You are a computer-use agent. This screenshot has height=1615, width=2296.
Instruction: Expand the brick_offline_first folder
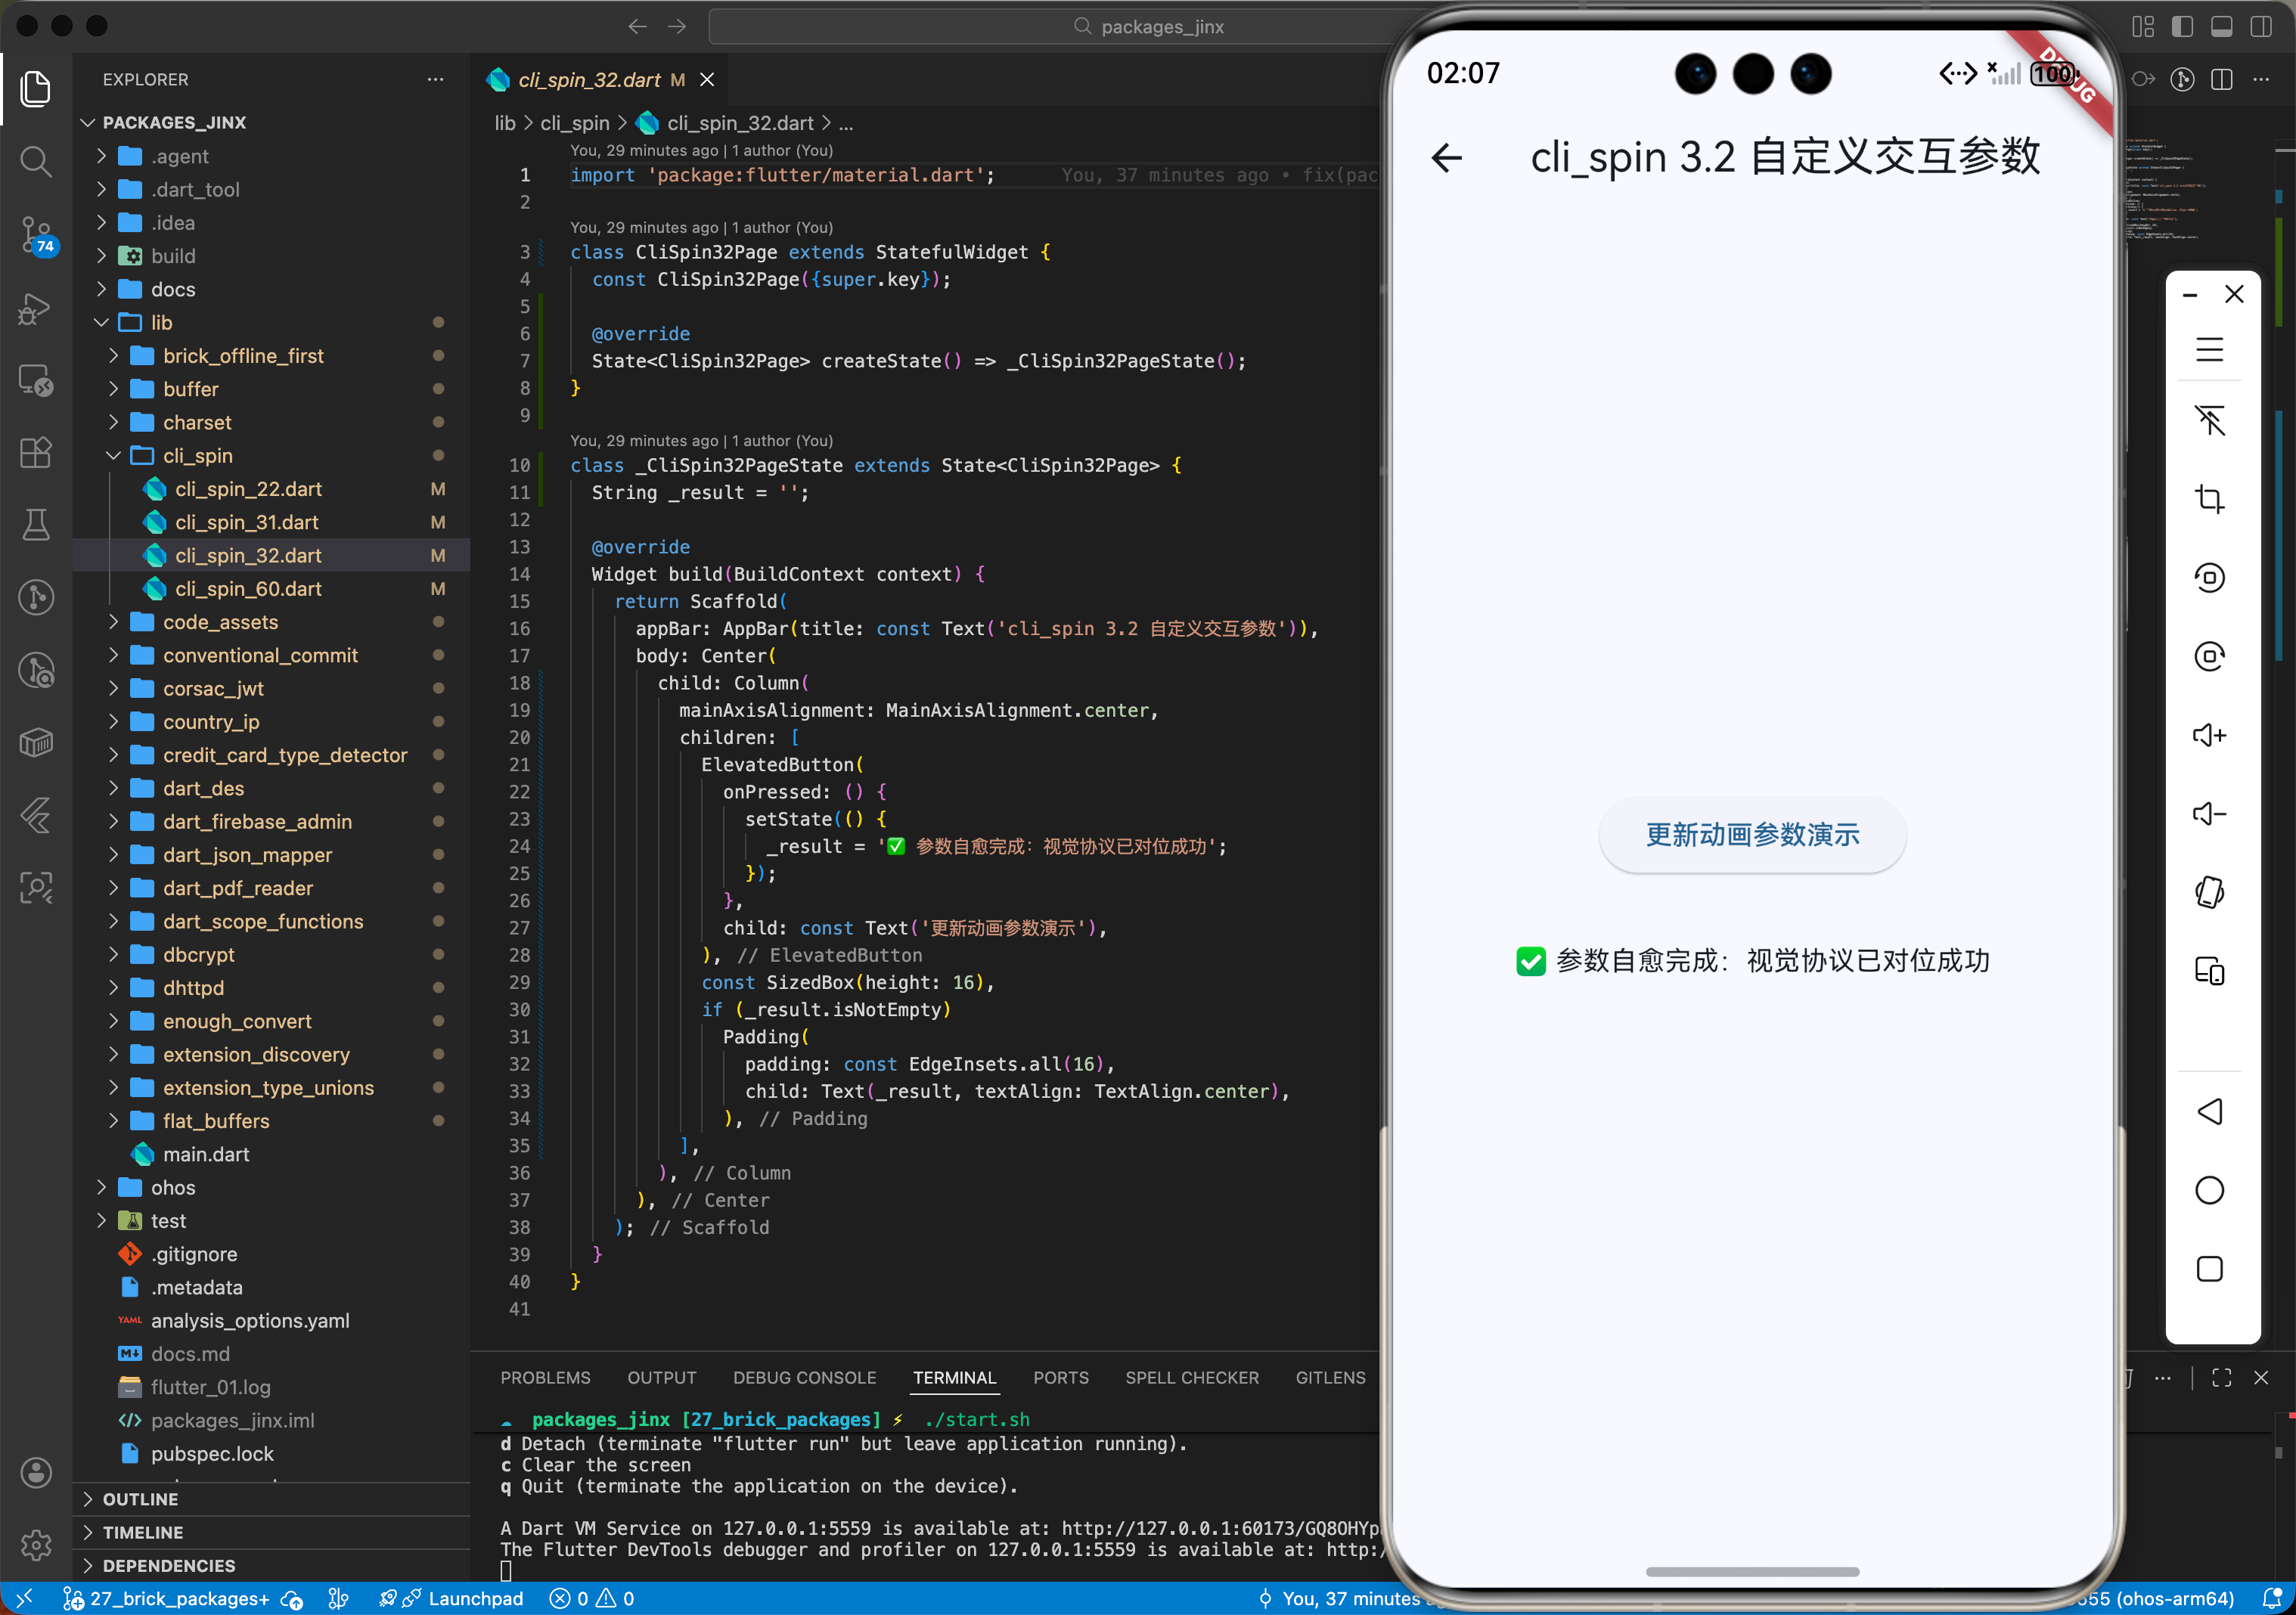(243, 356)
